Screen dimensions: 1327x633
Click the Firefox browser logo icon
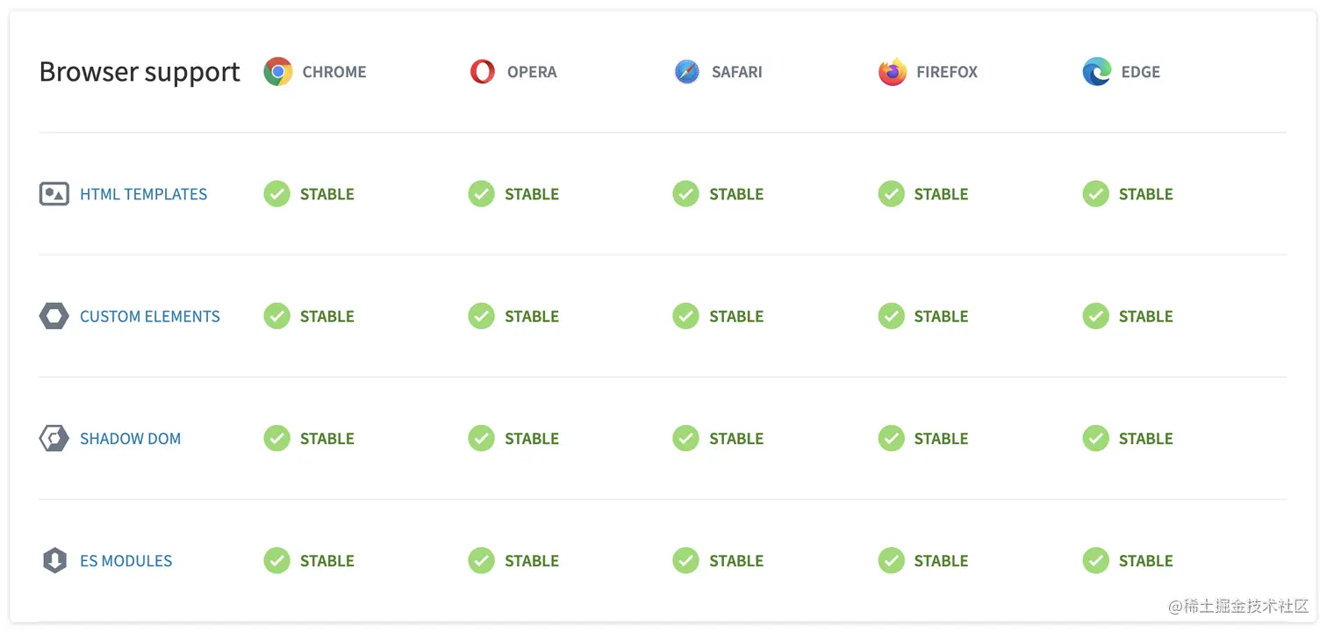(x=893, y=72)
